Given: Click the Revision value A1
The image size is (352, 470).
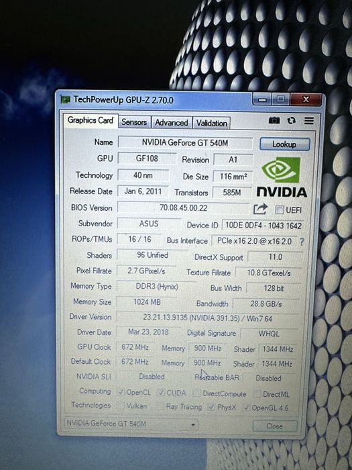Looking at the screenshot, I should [233, 160].
